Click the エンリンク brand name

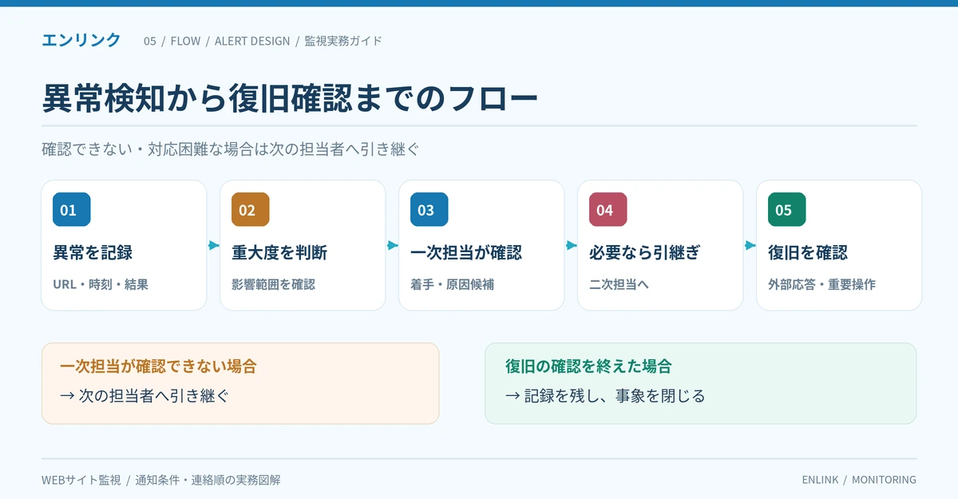pos(81,40)
